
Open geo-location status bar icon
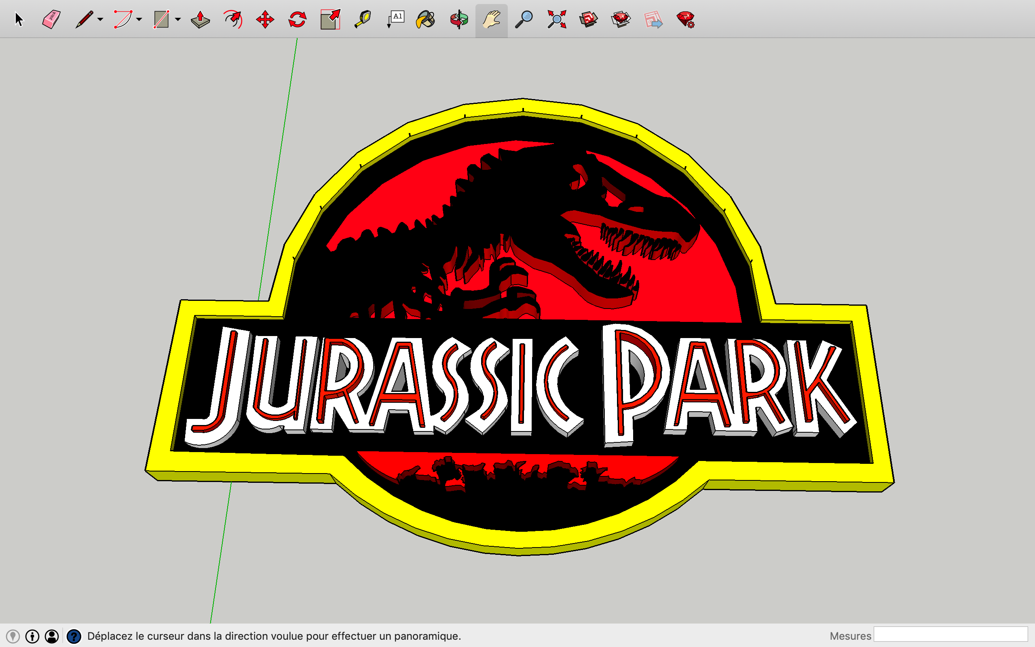pyautogui.click(x=13, y=636)
